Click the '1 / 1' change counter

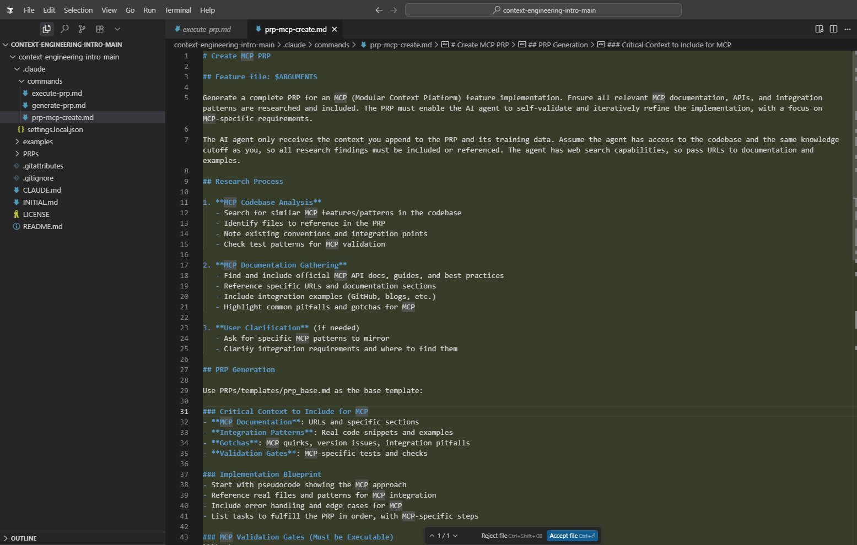[444, 536]
